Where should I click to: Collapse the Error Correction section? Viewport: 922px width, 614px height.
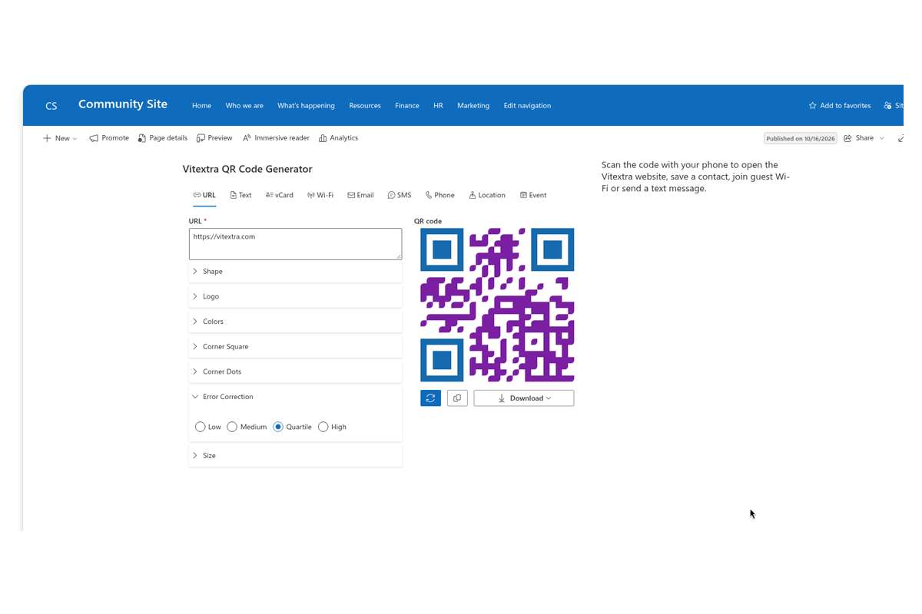[x=295, y=397]
